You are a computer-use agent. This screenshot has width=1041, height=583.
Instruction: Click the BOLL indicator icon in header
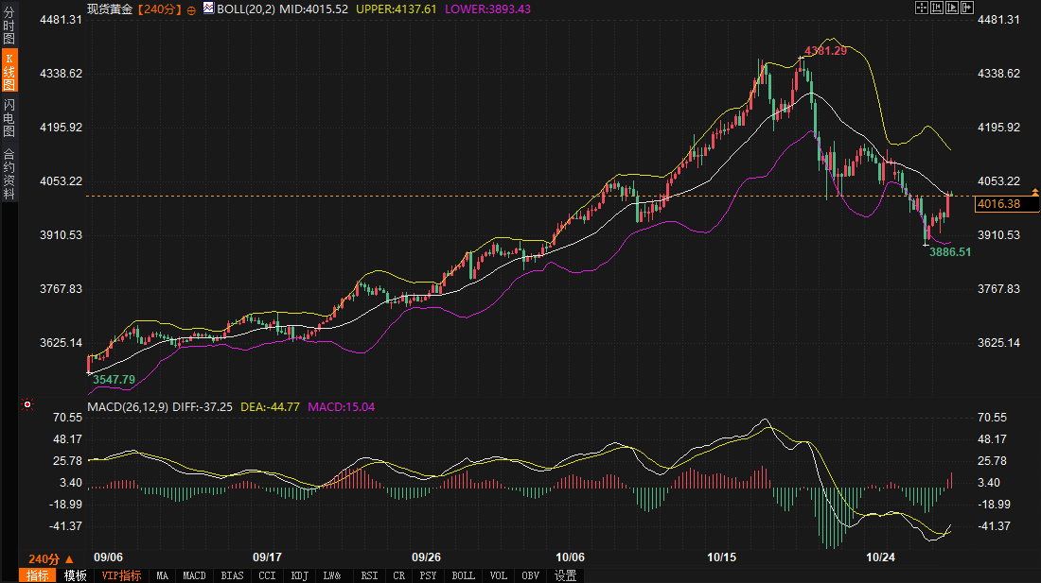pos(208,8)
